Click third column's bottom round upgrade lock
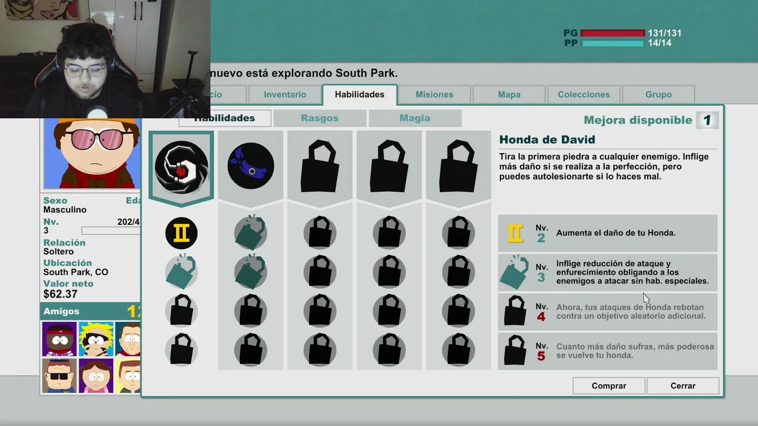 [320, 349]
